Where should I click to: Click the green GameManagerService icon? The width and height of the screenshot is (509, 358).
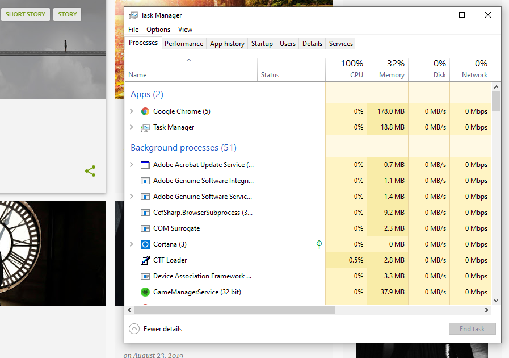(x=145, y=292)
